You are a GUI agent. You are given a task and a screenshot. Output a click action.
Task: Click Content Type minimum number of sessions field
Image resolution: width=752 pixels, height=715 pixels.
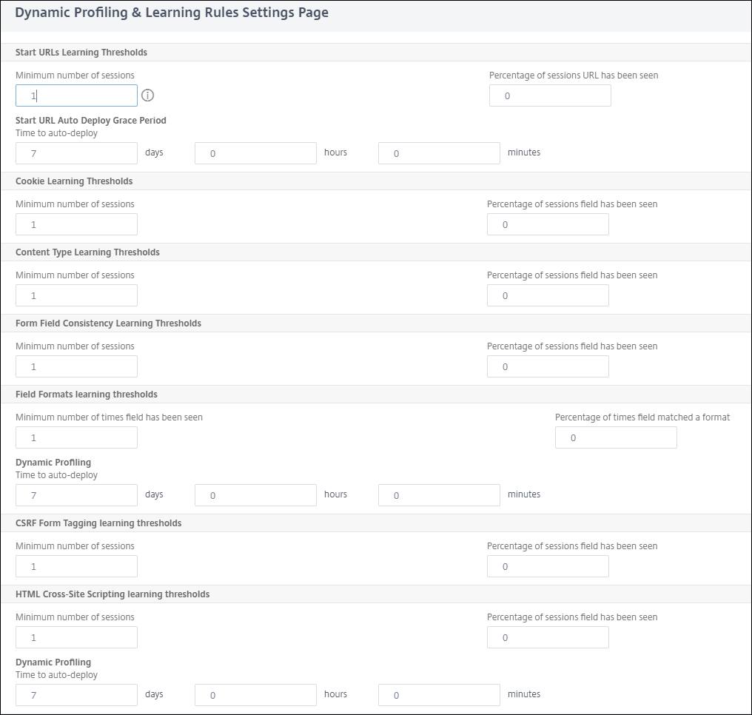pos(76,295)
